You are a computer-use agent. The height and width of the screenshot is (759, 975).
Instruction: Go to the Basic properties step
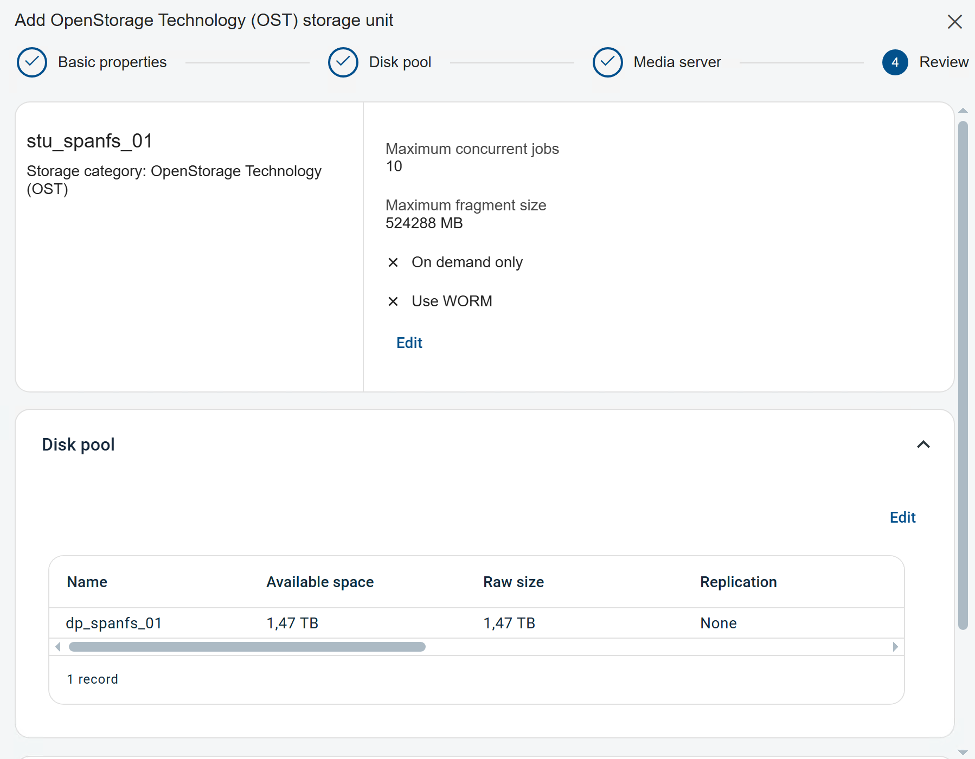(112, 62)
